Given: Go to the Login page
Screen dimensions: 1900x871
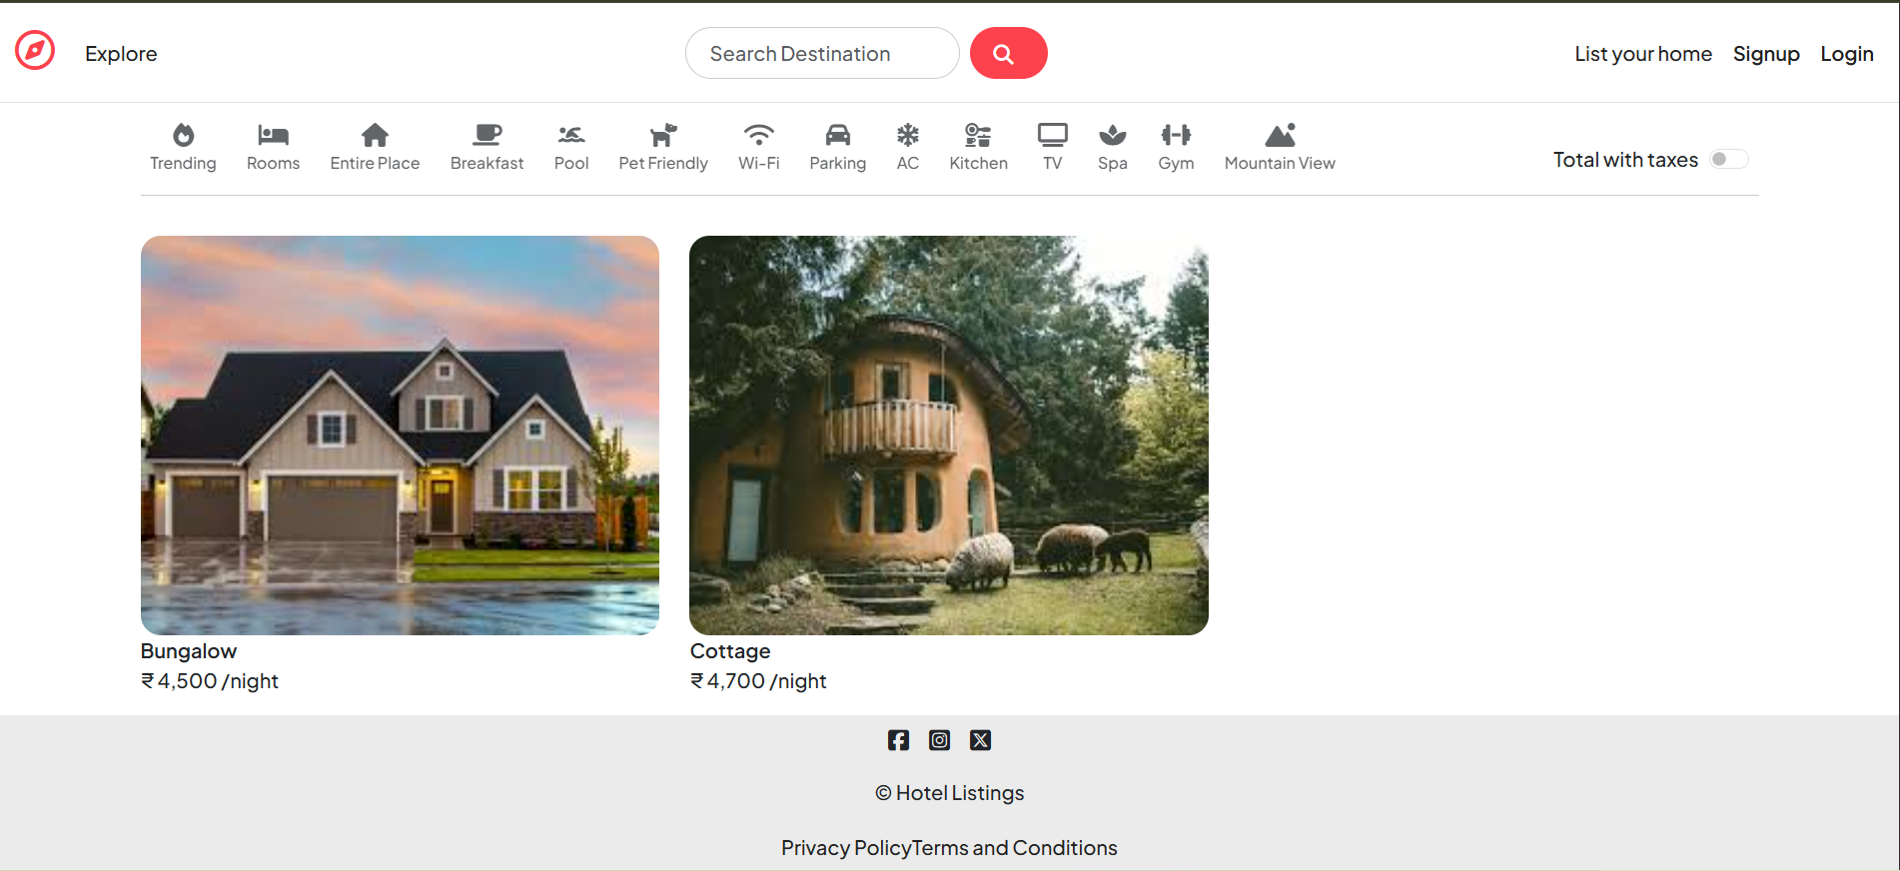Looking at the screenshot, I should point(1847,54).
